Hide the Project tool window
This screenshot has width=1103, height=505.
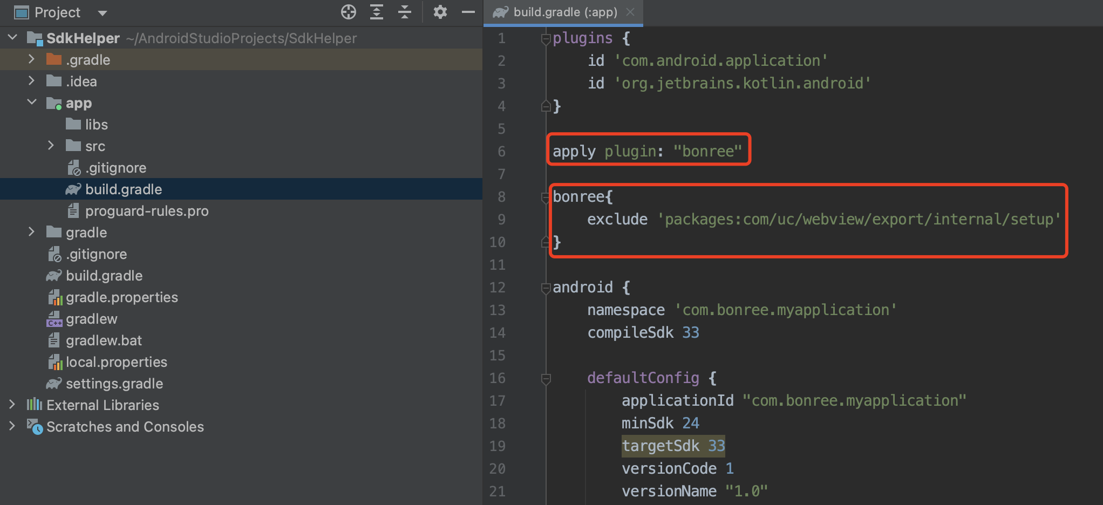click(x=468, y=12)
